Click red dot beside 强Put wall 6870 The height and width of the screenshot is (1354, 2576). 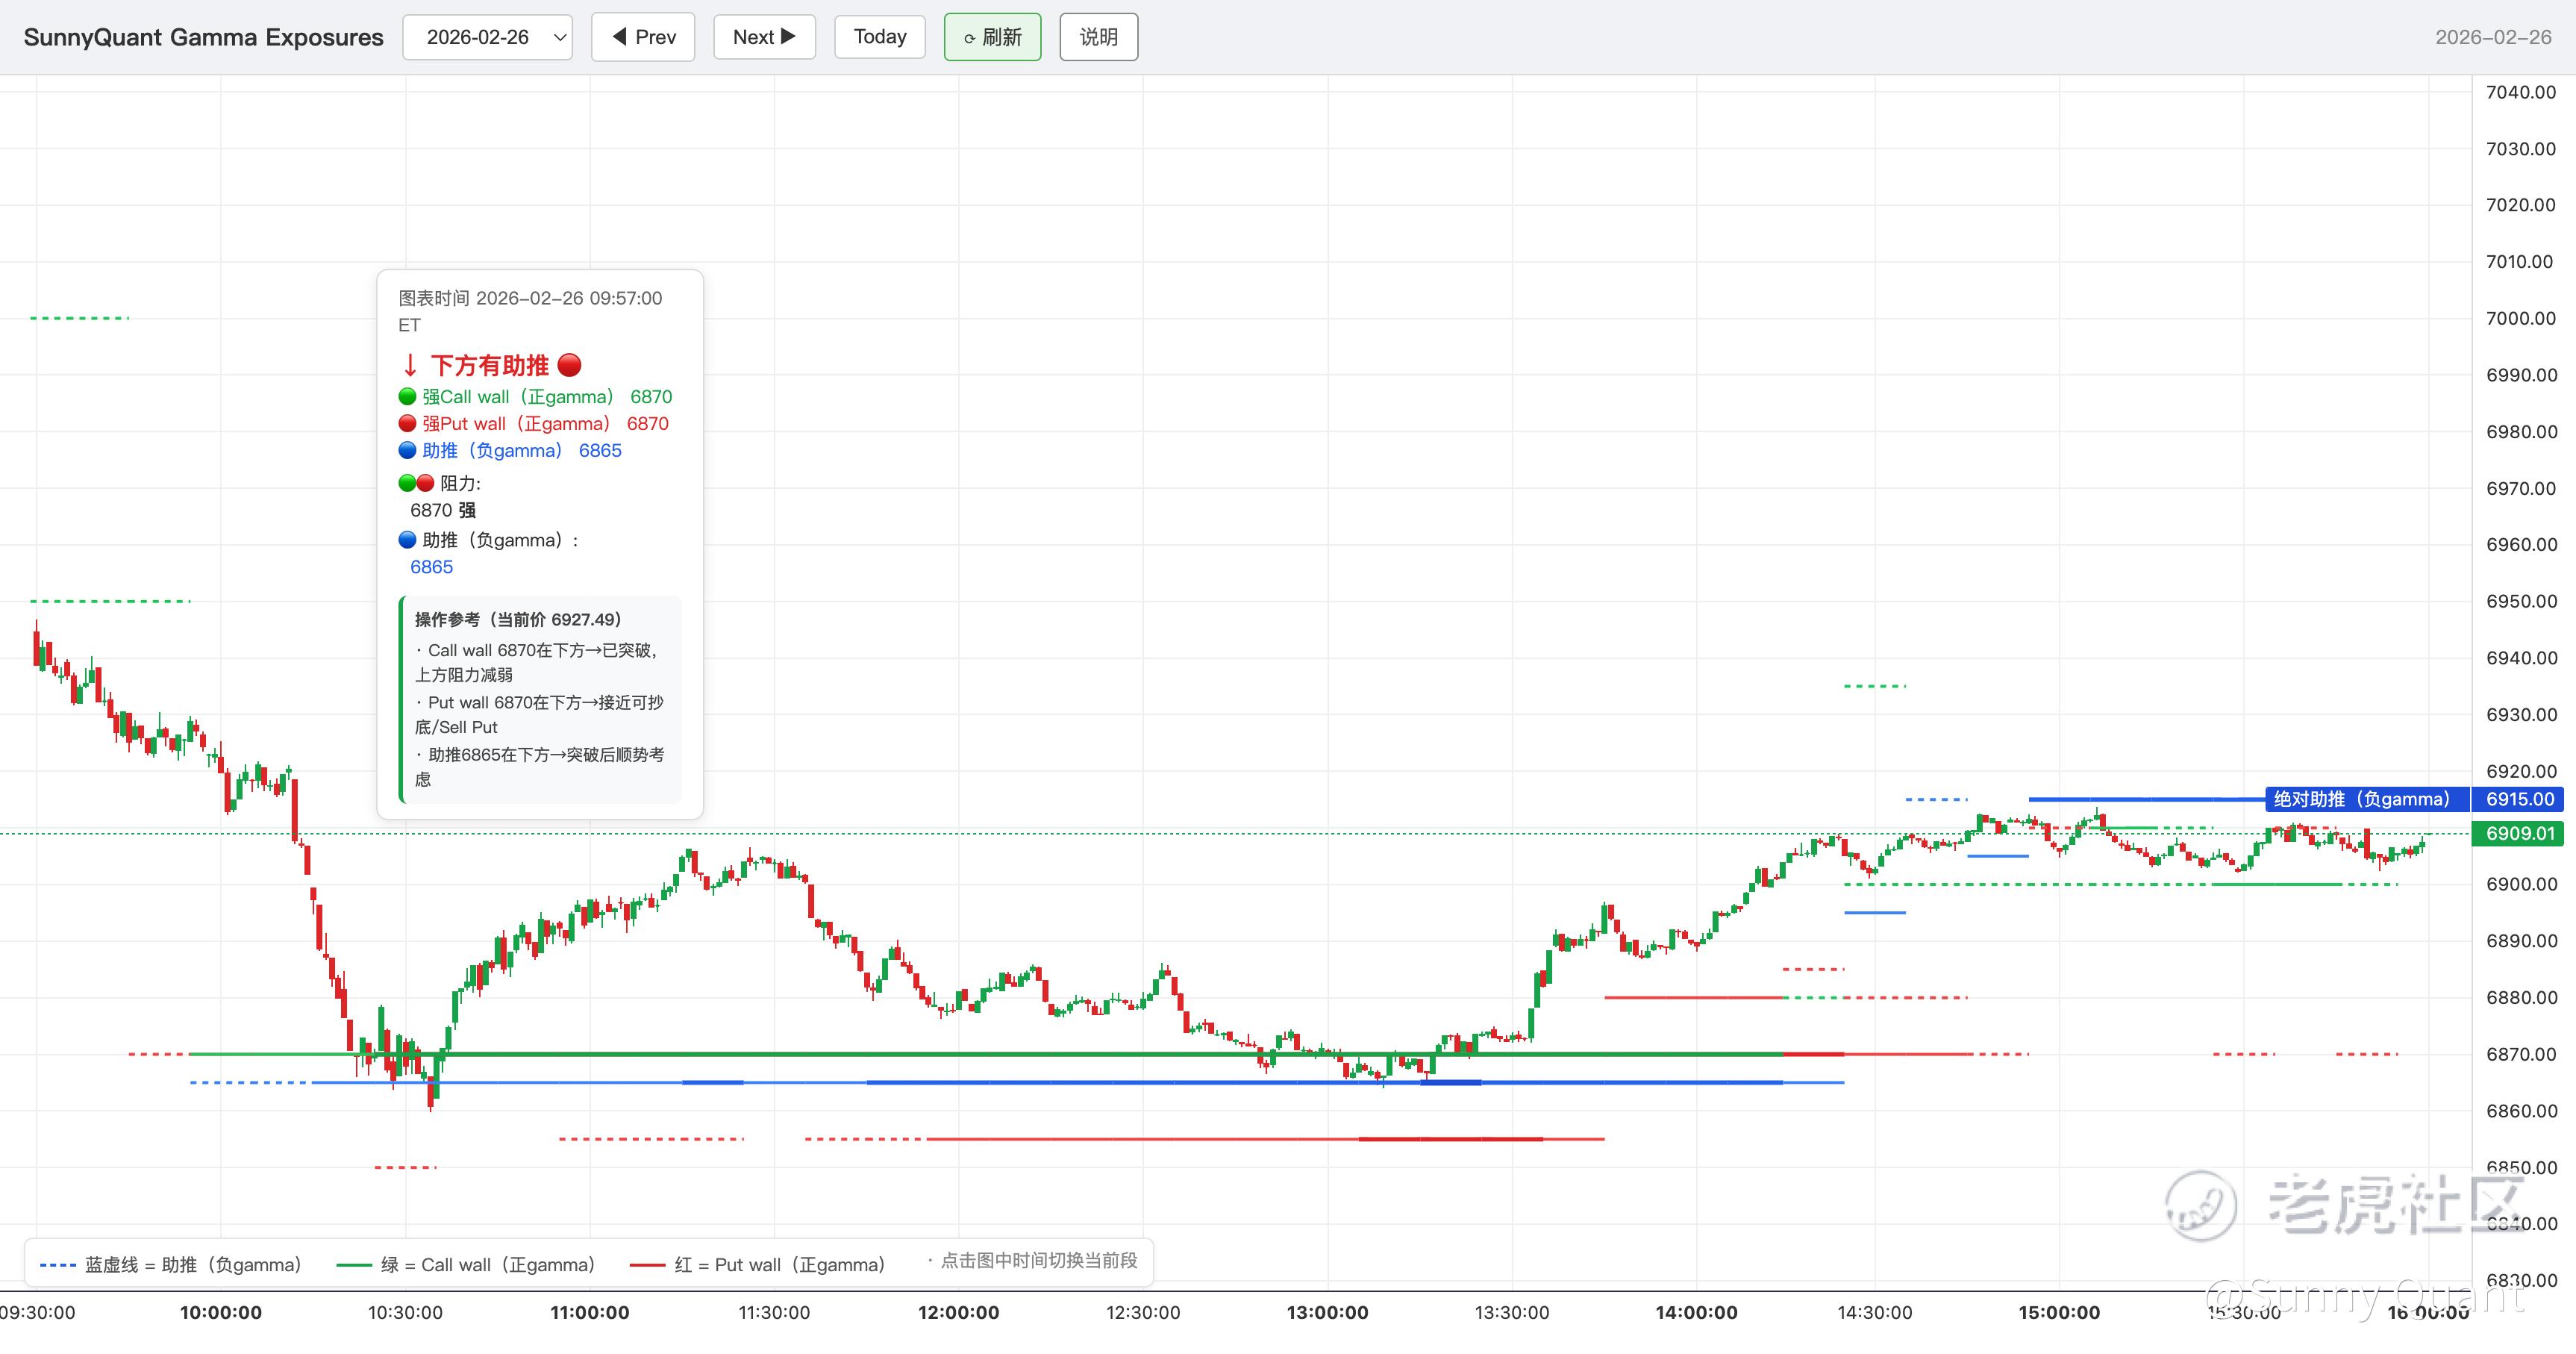coord(407,424)
